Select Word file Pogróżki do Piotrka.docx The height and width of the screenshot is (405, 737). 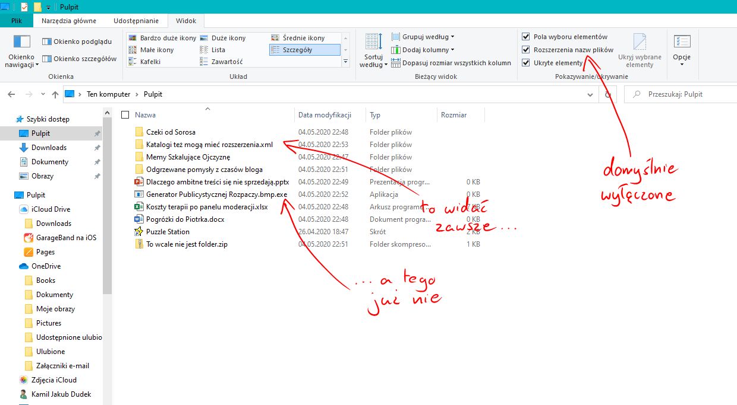(x=185, y=219)
